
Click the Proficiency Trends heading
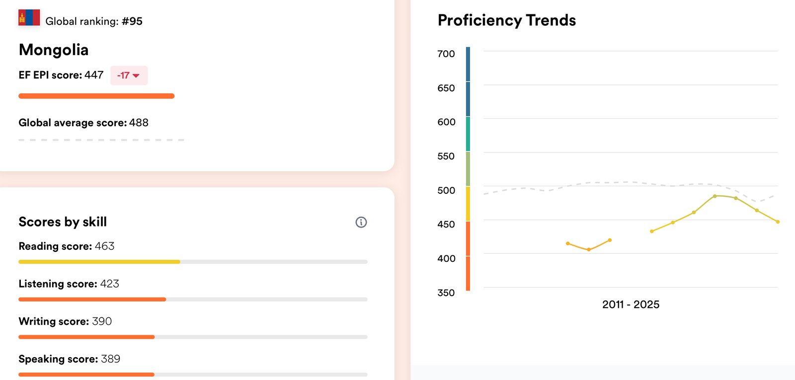coord(506,20)
